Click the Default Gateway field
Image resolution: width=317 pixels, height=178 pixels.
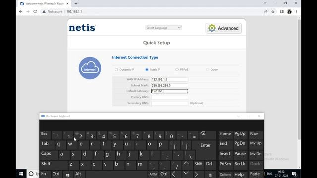tap(169, 91)
